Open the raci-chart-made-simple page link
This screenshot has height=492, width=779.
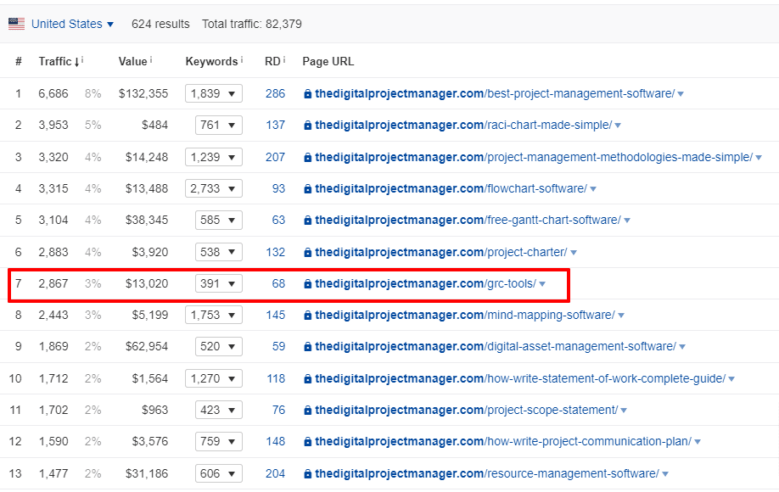(463, 125)
